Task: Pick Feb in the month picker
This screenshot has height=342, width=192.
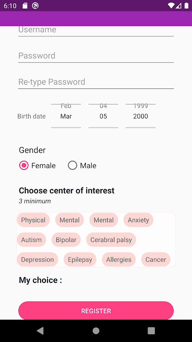Action: [x=66, y=106]
